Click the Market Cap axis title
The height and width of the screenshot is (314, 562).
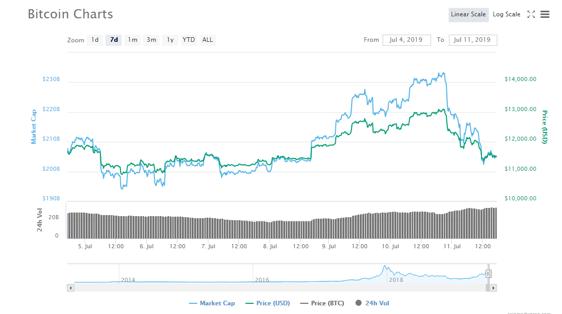[34, 127]
